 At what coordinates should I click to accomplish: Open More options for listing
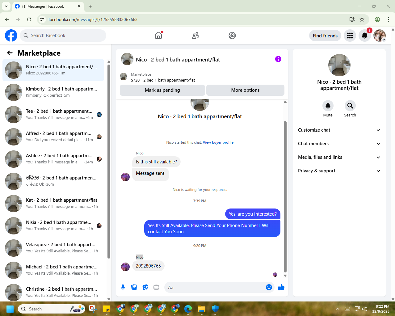point(245,90)
